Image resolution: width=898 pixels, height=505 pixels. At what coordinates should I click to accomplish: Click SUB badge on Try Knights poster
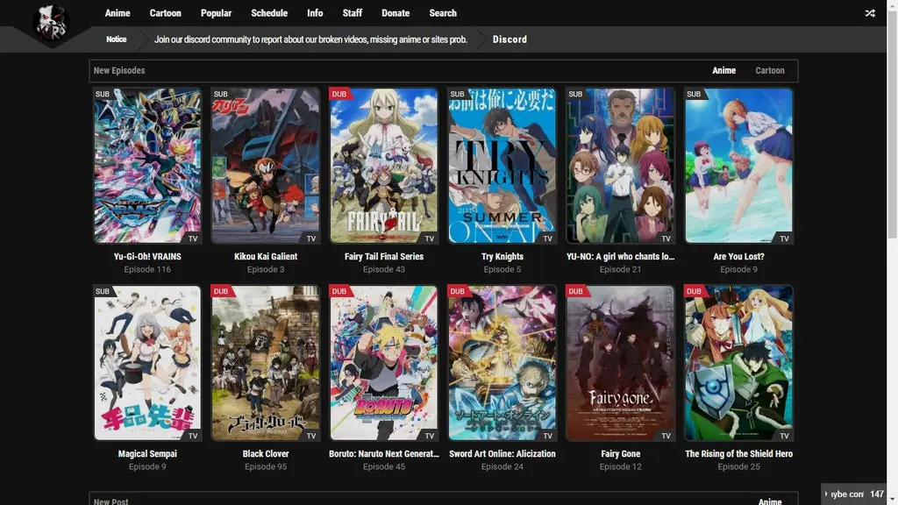click(457, 94)
